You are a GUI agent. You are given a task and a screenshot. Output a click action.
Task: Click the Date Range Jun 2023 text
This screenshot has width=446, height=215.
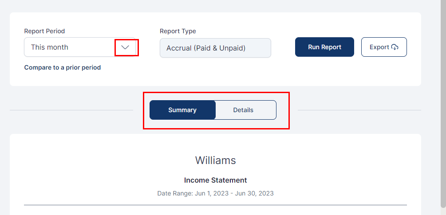coord(215,193)
